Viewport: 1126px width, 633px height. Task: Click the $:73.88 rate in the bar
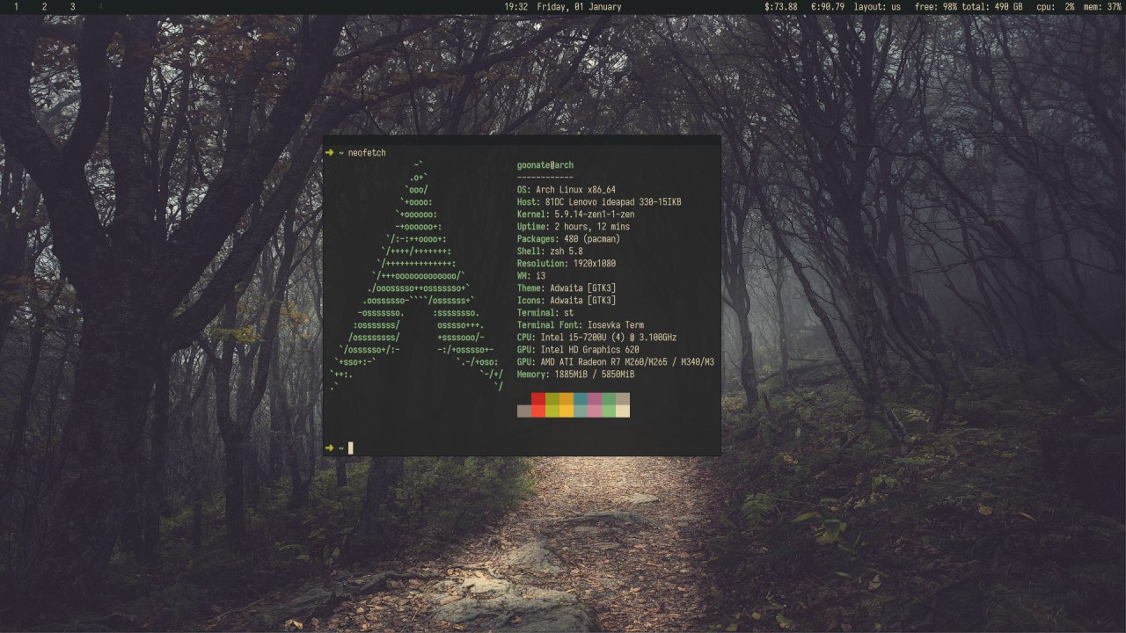(781, 6)
